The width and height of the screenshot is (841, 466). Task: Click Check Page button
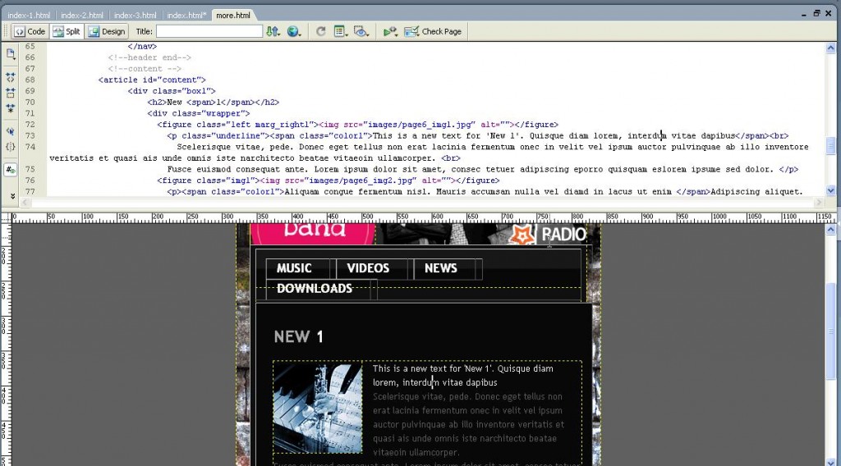coord(433,32)
